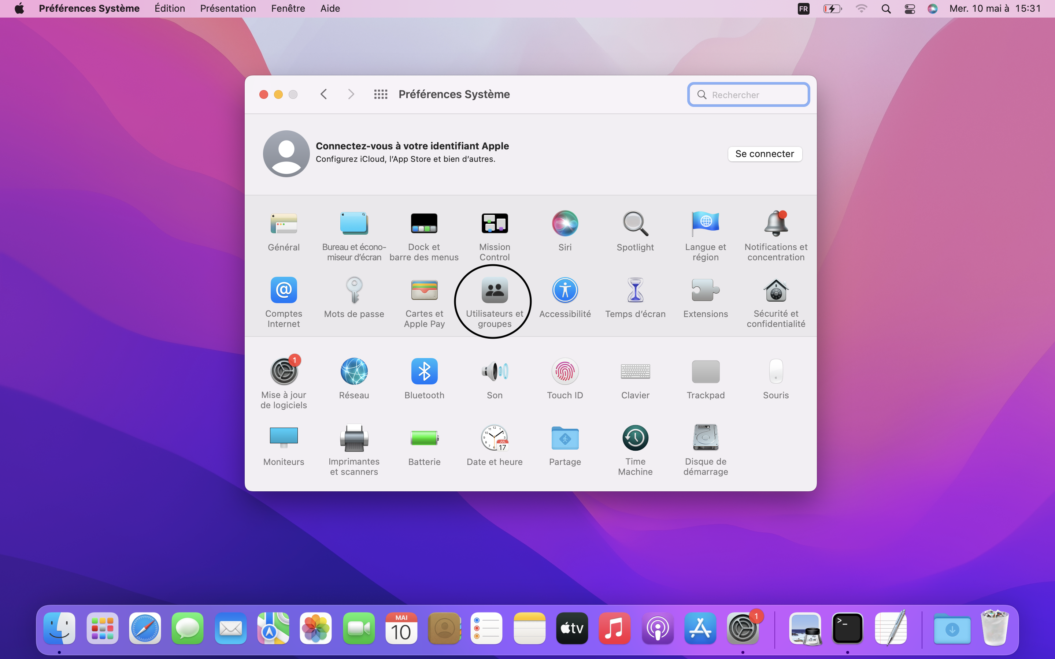Viewport: 1055px width, 659px height.
Task: Open the Trash in the Dock
Action: (995, 628)
